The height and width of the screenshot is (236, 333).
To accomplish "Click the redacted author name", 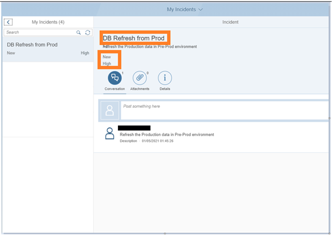I will coord(134,128).
